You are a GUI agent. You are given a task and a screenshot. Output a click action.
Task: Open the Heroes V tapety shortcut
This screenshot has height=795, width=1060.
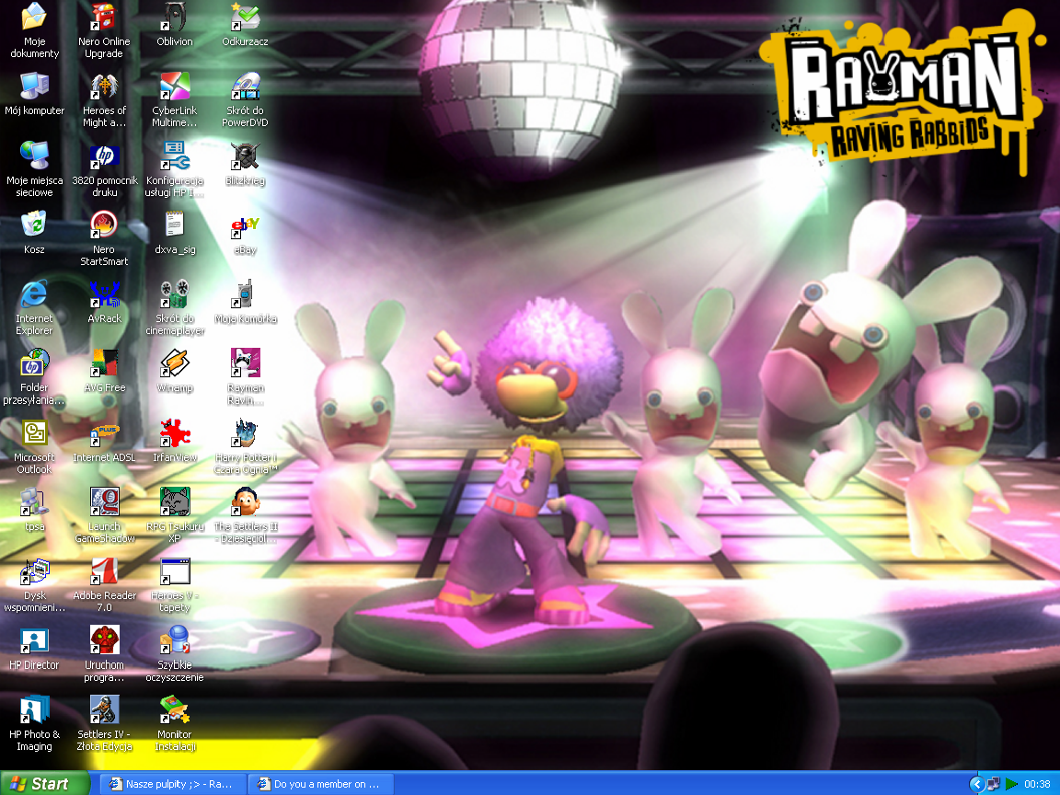(175, 571)
